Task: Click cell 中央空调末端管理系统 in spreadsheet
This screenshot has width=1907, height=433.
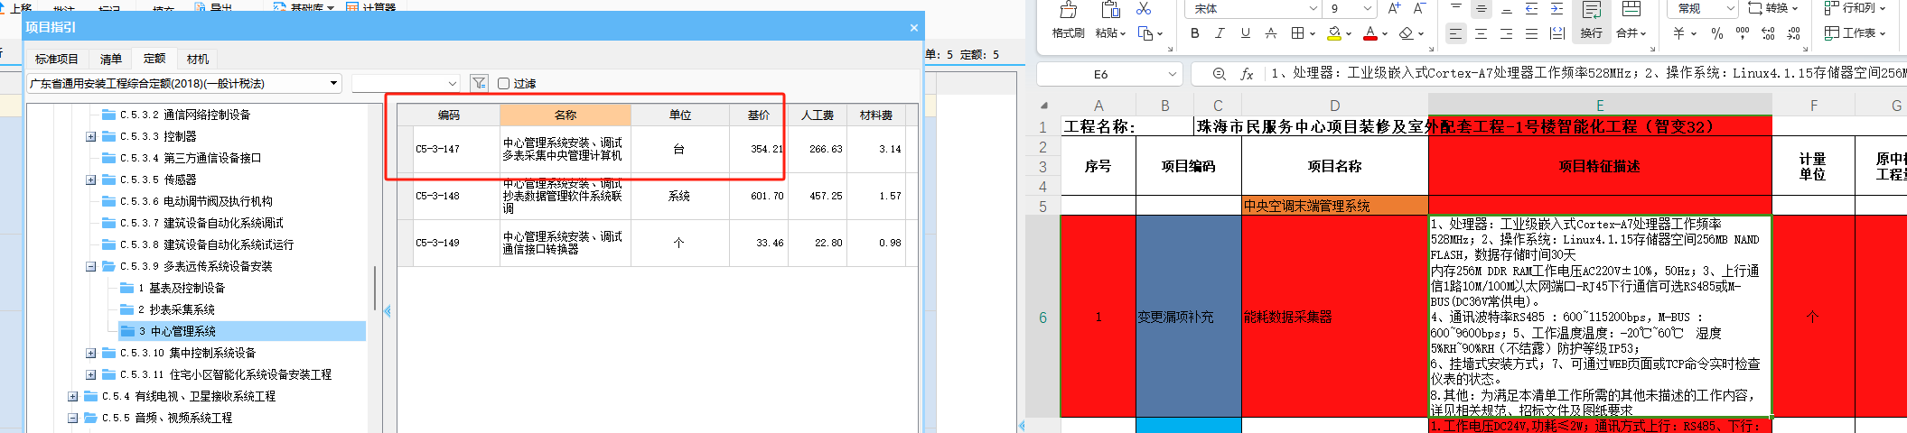Action: tap(1334, 206)
